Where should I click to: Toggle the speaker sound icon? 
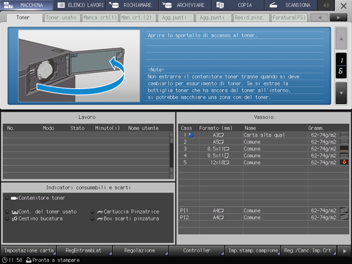326,5
